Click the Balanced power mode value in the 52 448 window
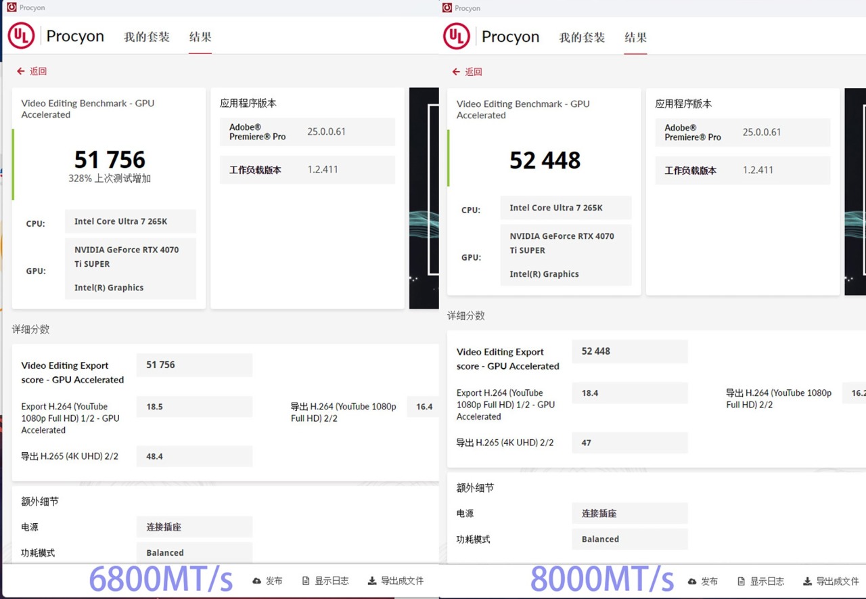 click(630, 539)
